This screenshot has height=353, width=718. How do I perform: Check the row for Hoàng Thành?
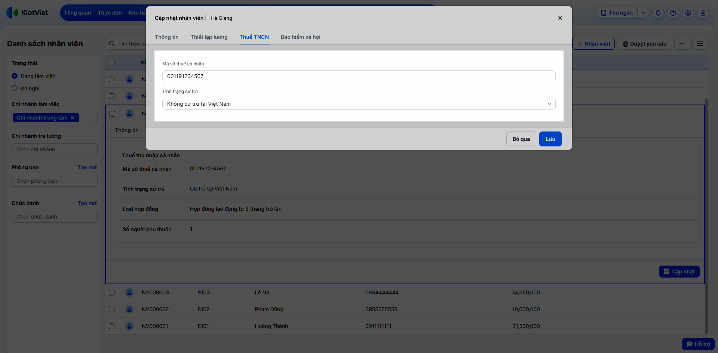click(111, 326)
